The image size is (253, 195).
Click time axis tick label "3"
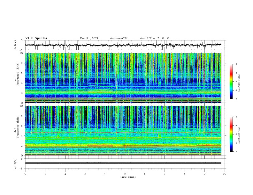pyautogui.click(x=85, y=174)
